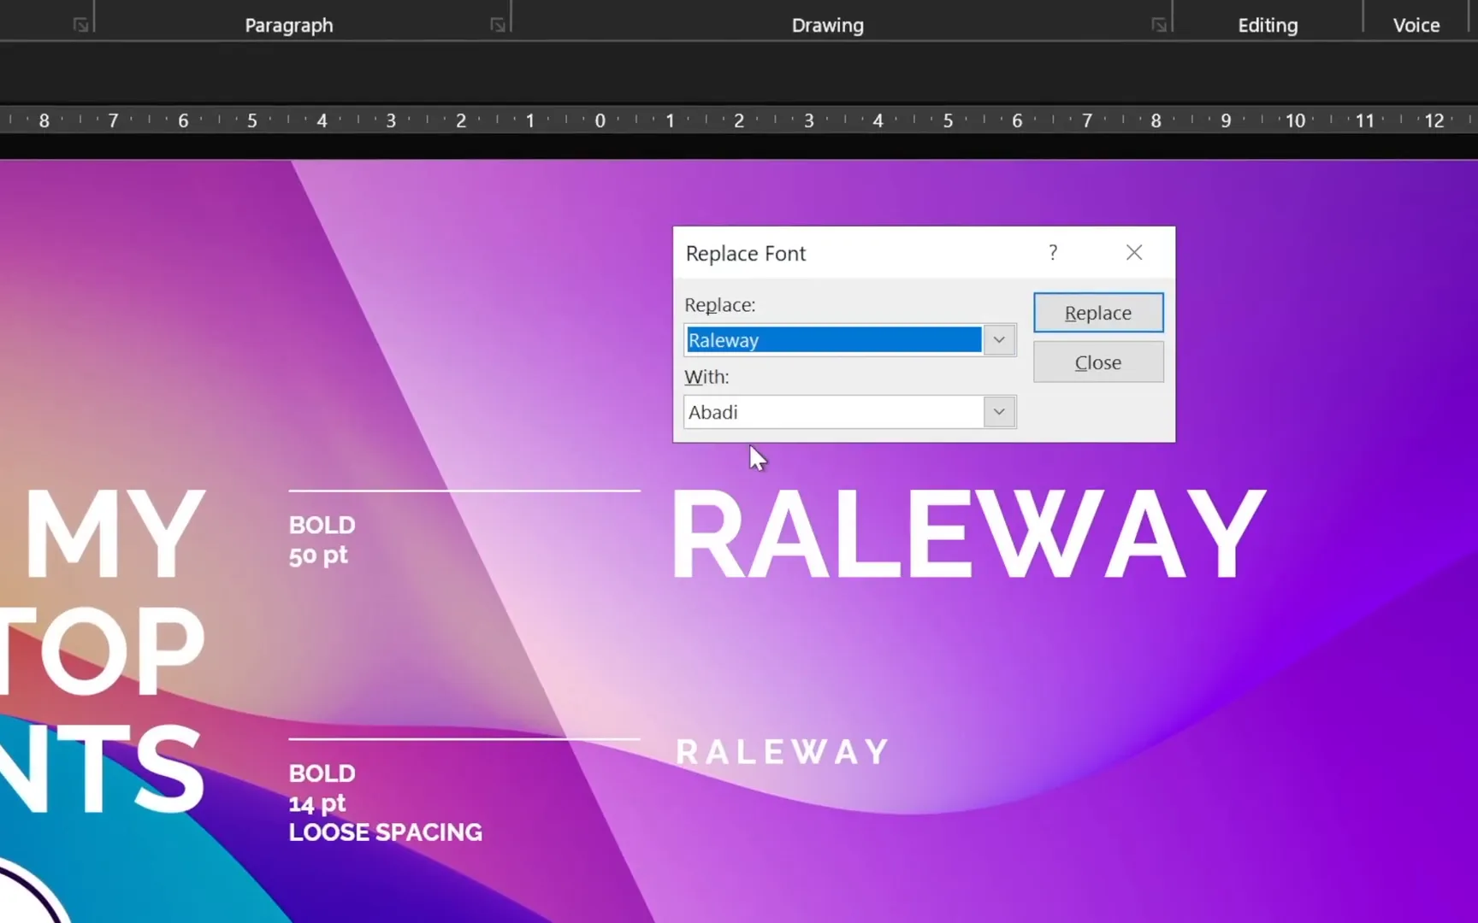
Task: Open the dialog launcher left of Paragraph group
Action: tap(81, 25)
